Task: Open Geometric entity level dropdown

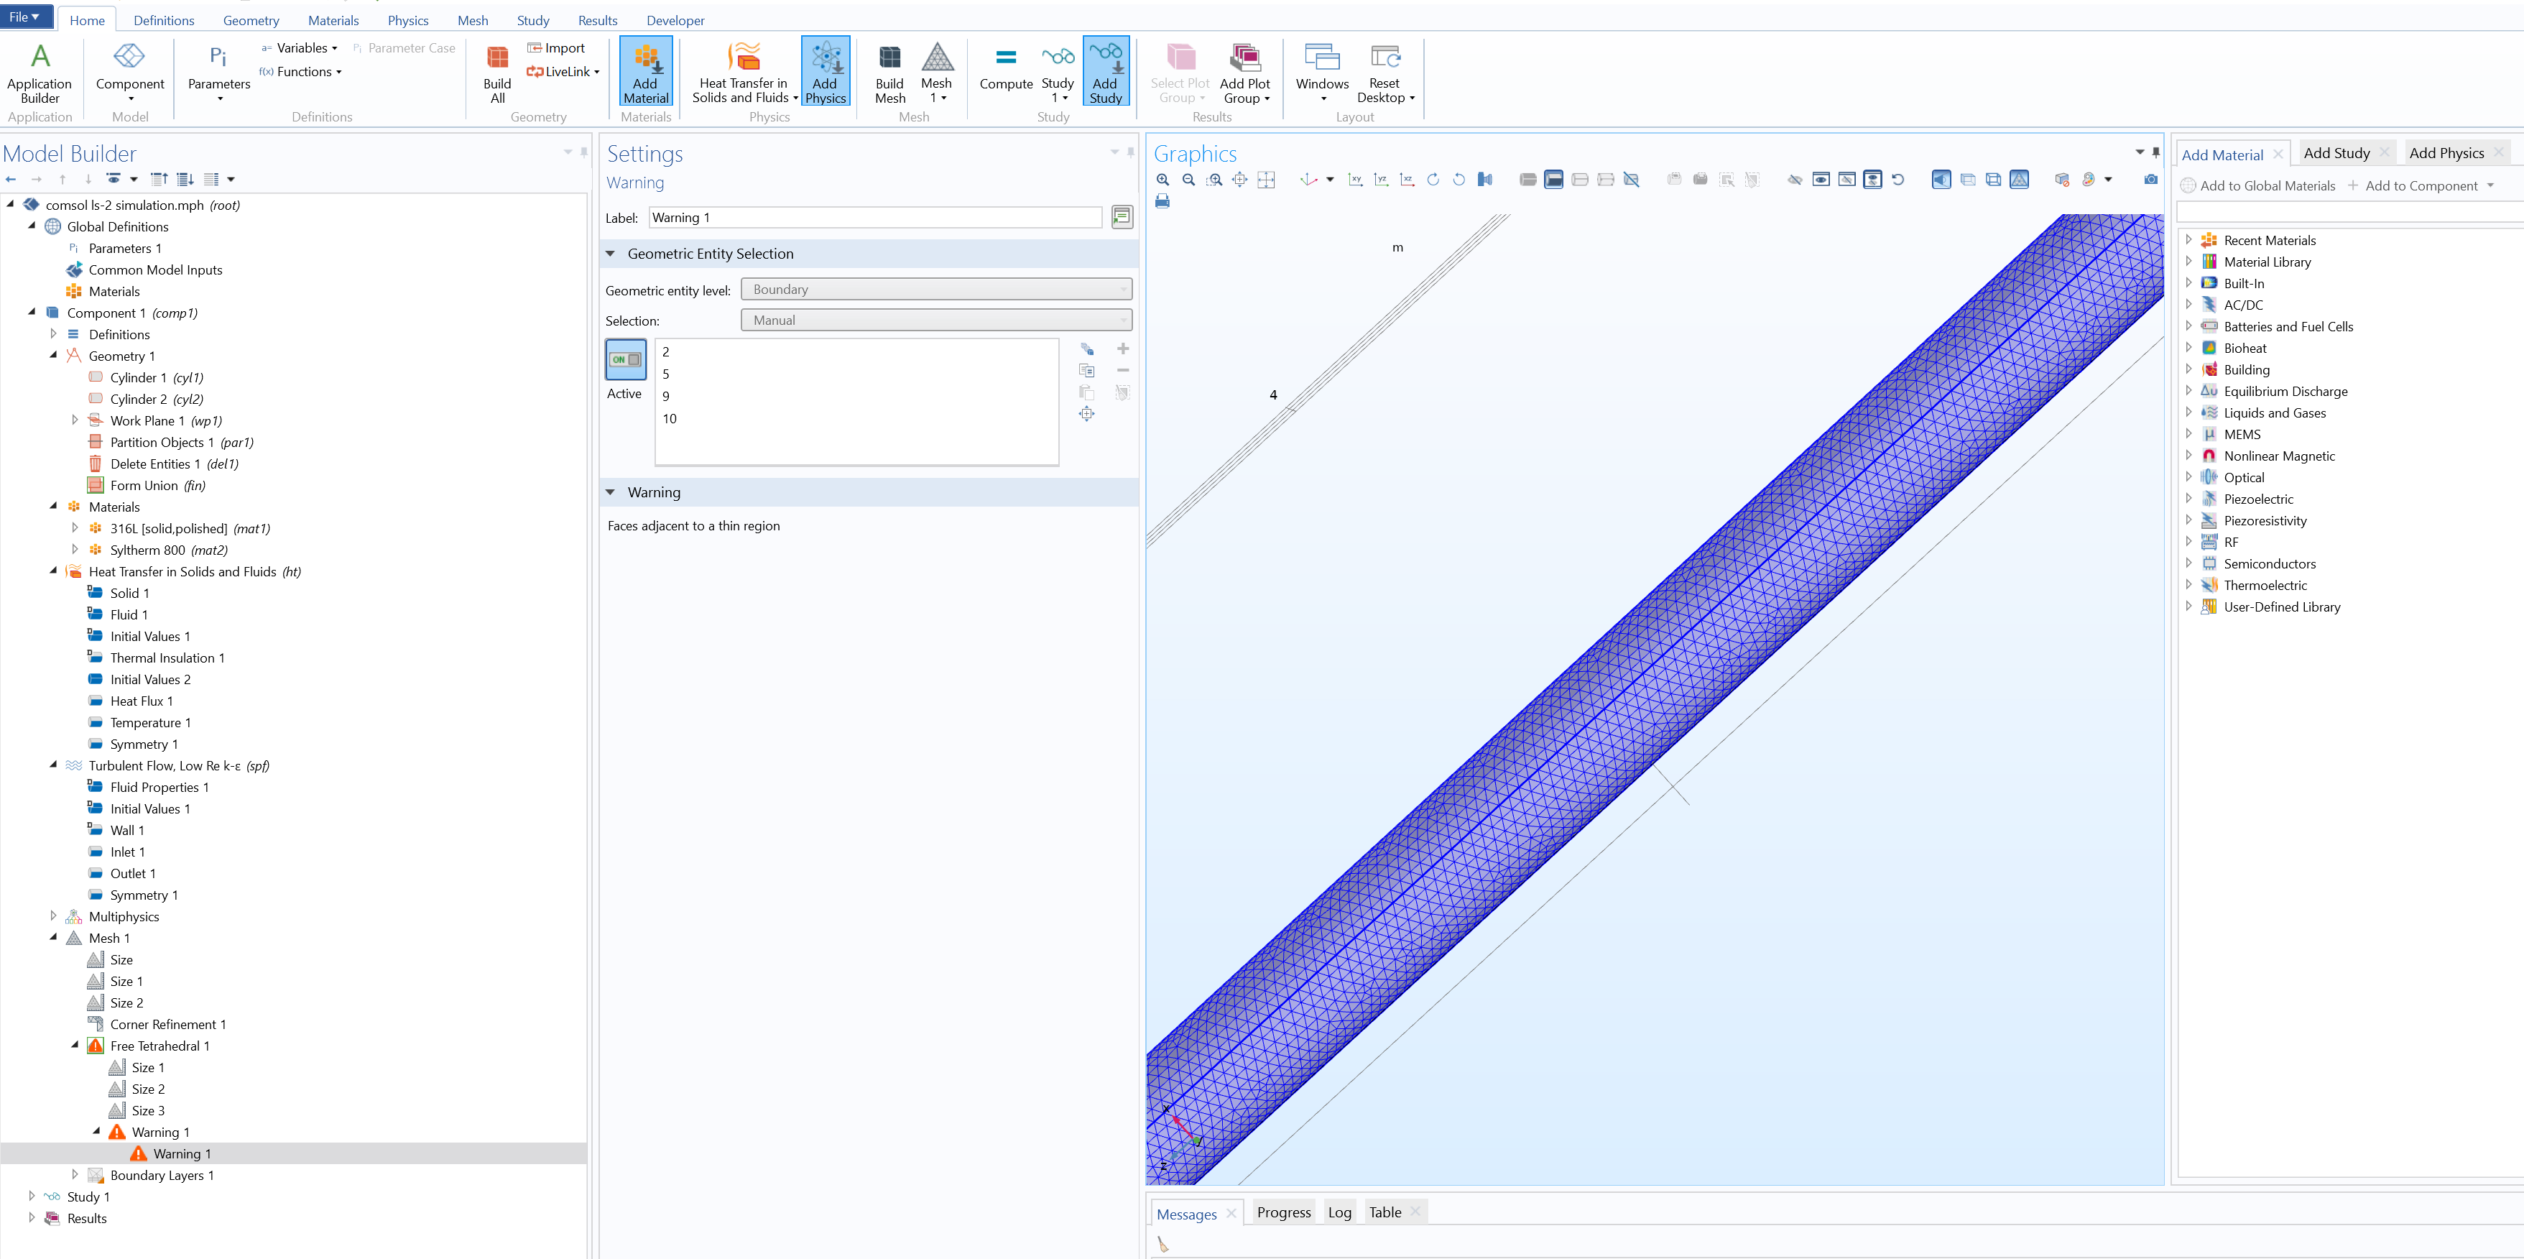Action: coord(935,289)
